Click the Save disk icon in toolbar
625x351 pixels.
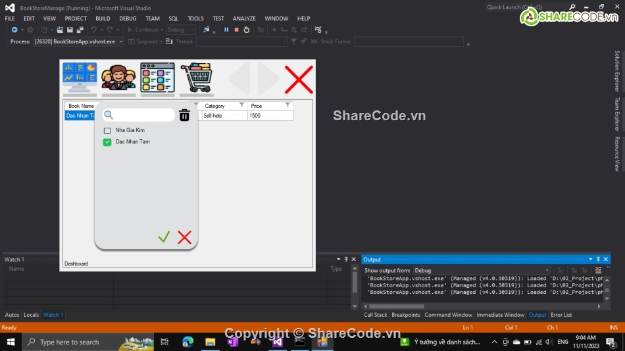(70, 30)
